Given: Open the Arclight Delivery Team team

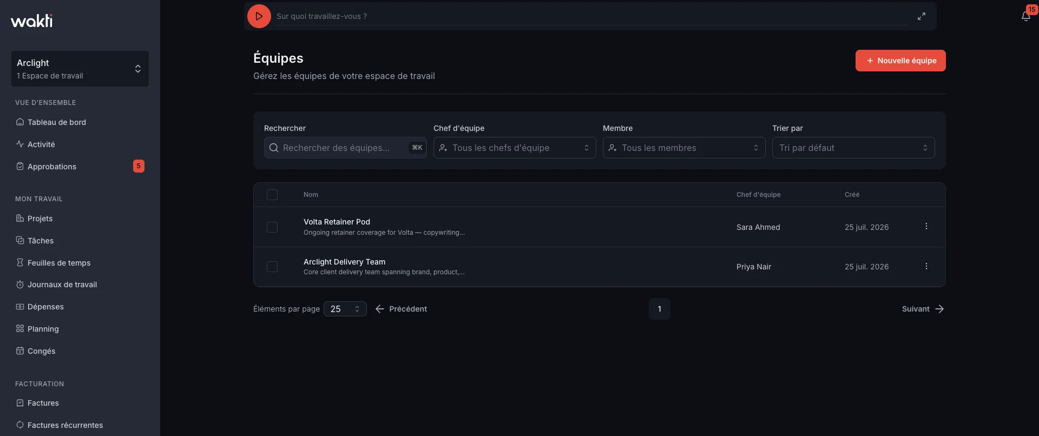Looking at the screenshot, I should 344,262.
